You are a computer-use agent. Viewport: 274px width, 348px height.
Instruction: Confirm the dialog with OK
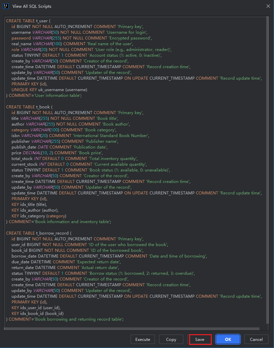pos(228,339)
